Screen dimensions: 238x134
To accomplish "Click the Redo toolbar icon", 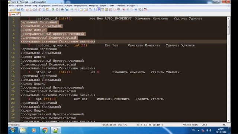I will point(57,9).
